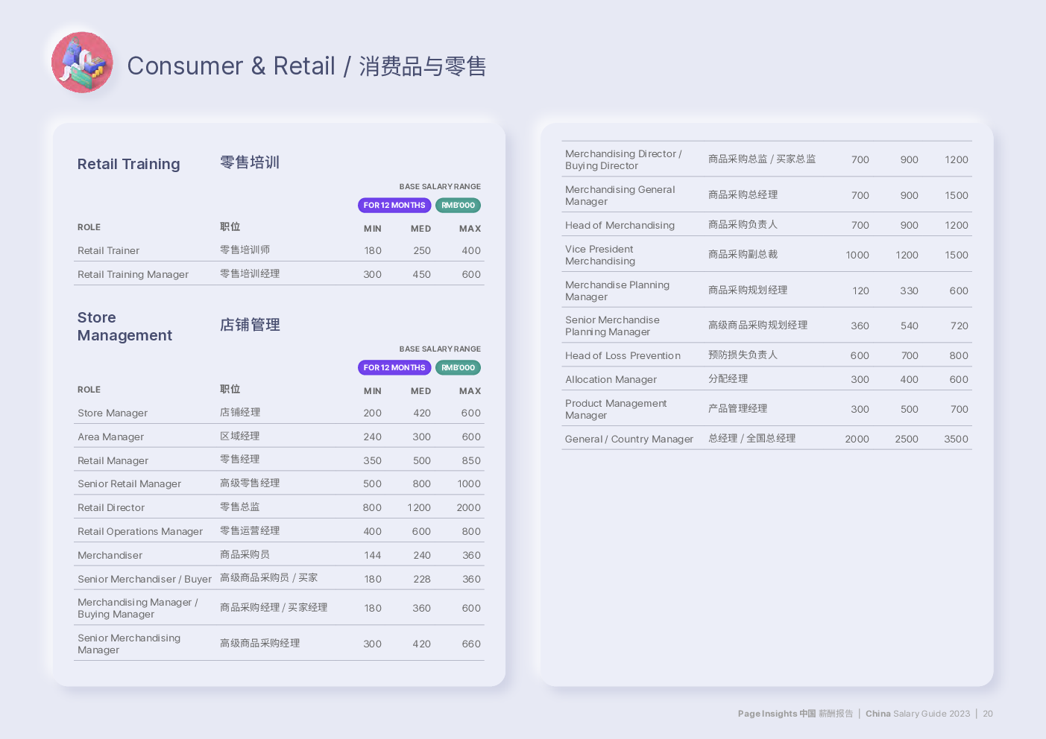Click Retail Director max value '2000'
1046x739 pixels.
468,507
